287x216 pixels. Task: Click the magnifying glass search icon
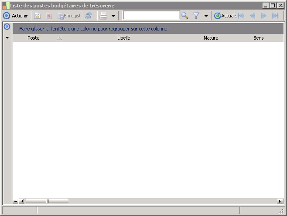pos(185,16)
